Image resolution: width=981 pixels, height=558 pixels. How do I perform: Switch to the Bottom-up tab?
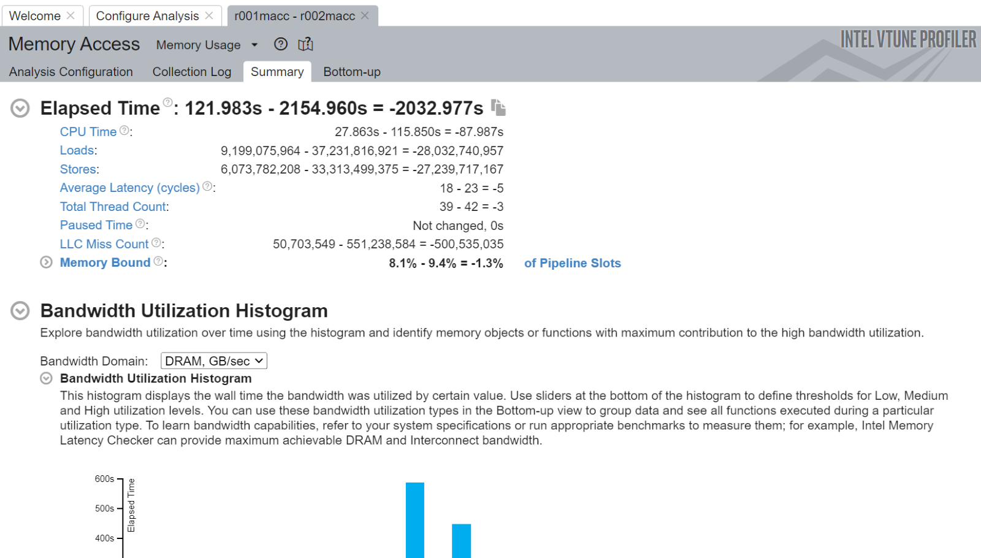(351, 72)
